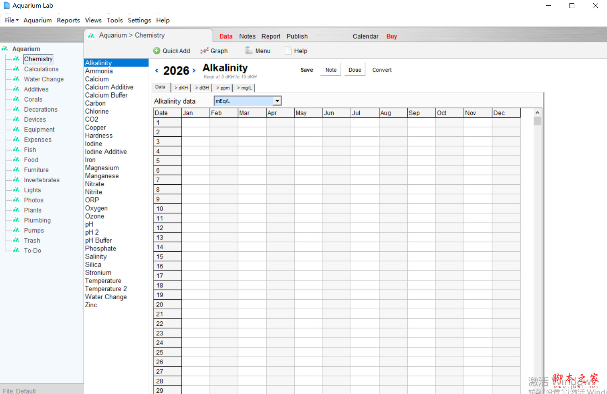Select Magnesium in the chemistry list
The image size is (607, 394).
pyautogui.click(x=102, y=168)
